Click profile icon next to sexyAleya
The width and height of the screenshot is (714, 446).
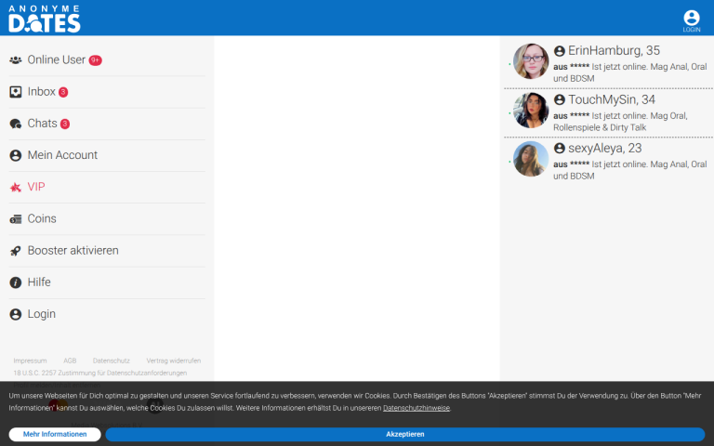pyautogui.click(x=559, y=149)
